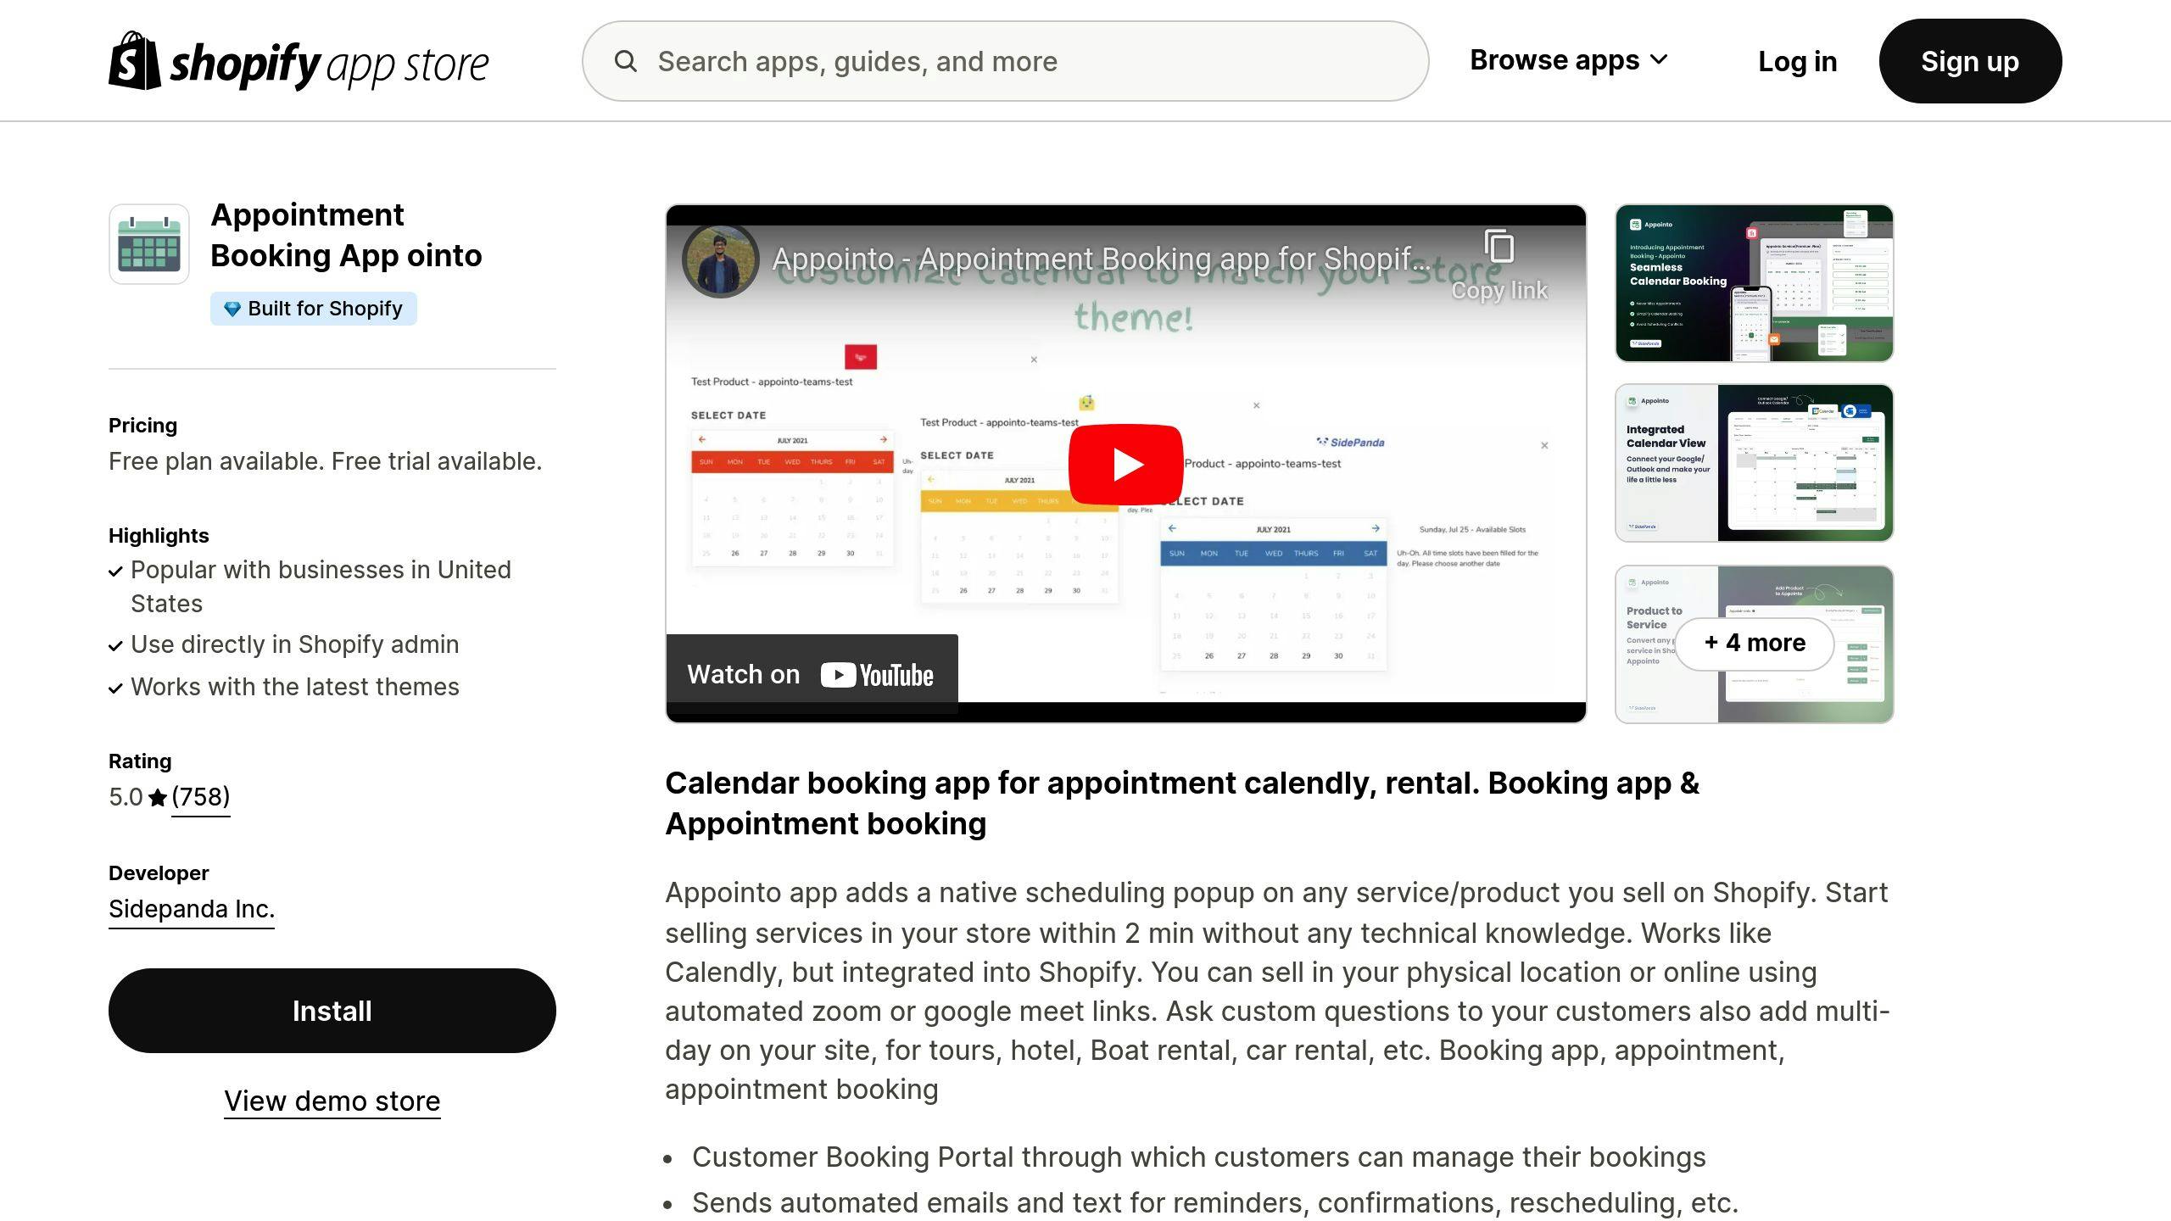
Task: Click the checkmark beside Popular with businesses
Action: point(116,571)
